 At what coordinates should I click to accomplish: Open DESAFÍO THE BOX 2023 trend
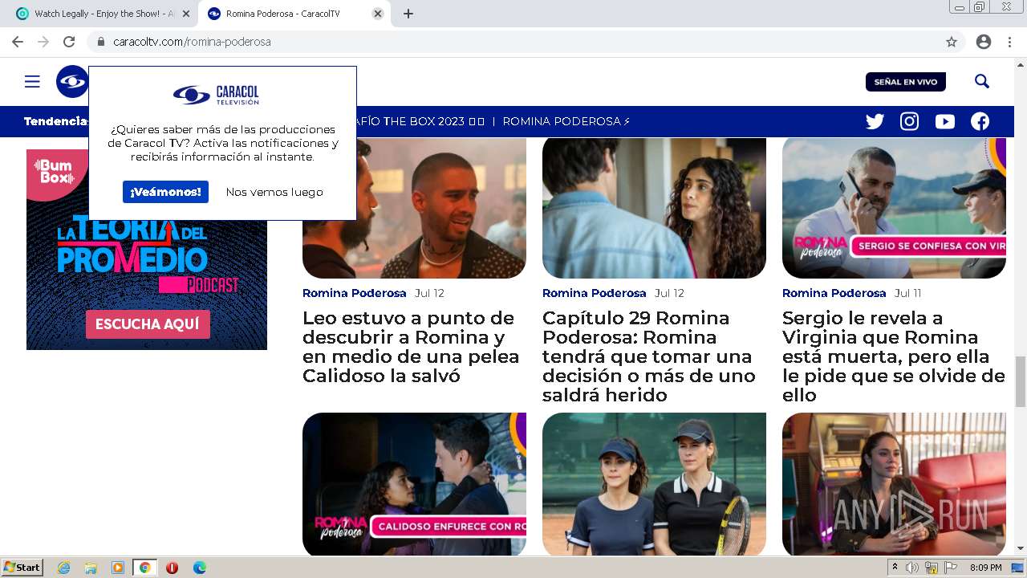421,121
